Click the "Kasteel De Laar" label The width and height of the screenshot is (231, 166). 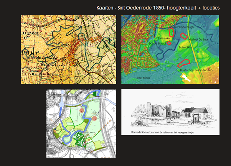(x=198, y=39)
